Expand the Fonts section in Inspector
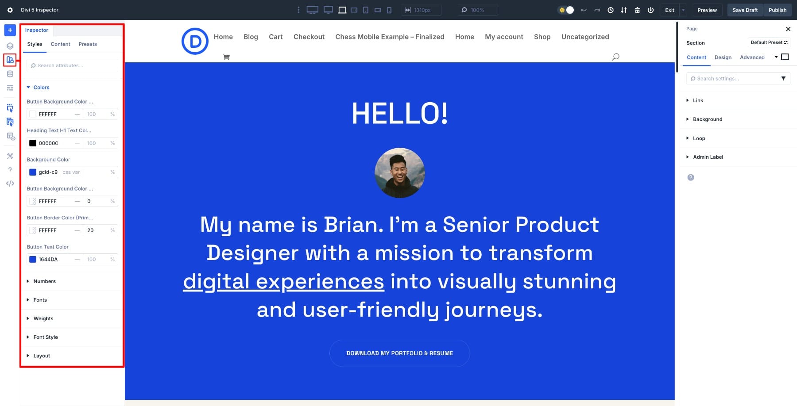The image size is (797, 406). [40, 300]
